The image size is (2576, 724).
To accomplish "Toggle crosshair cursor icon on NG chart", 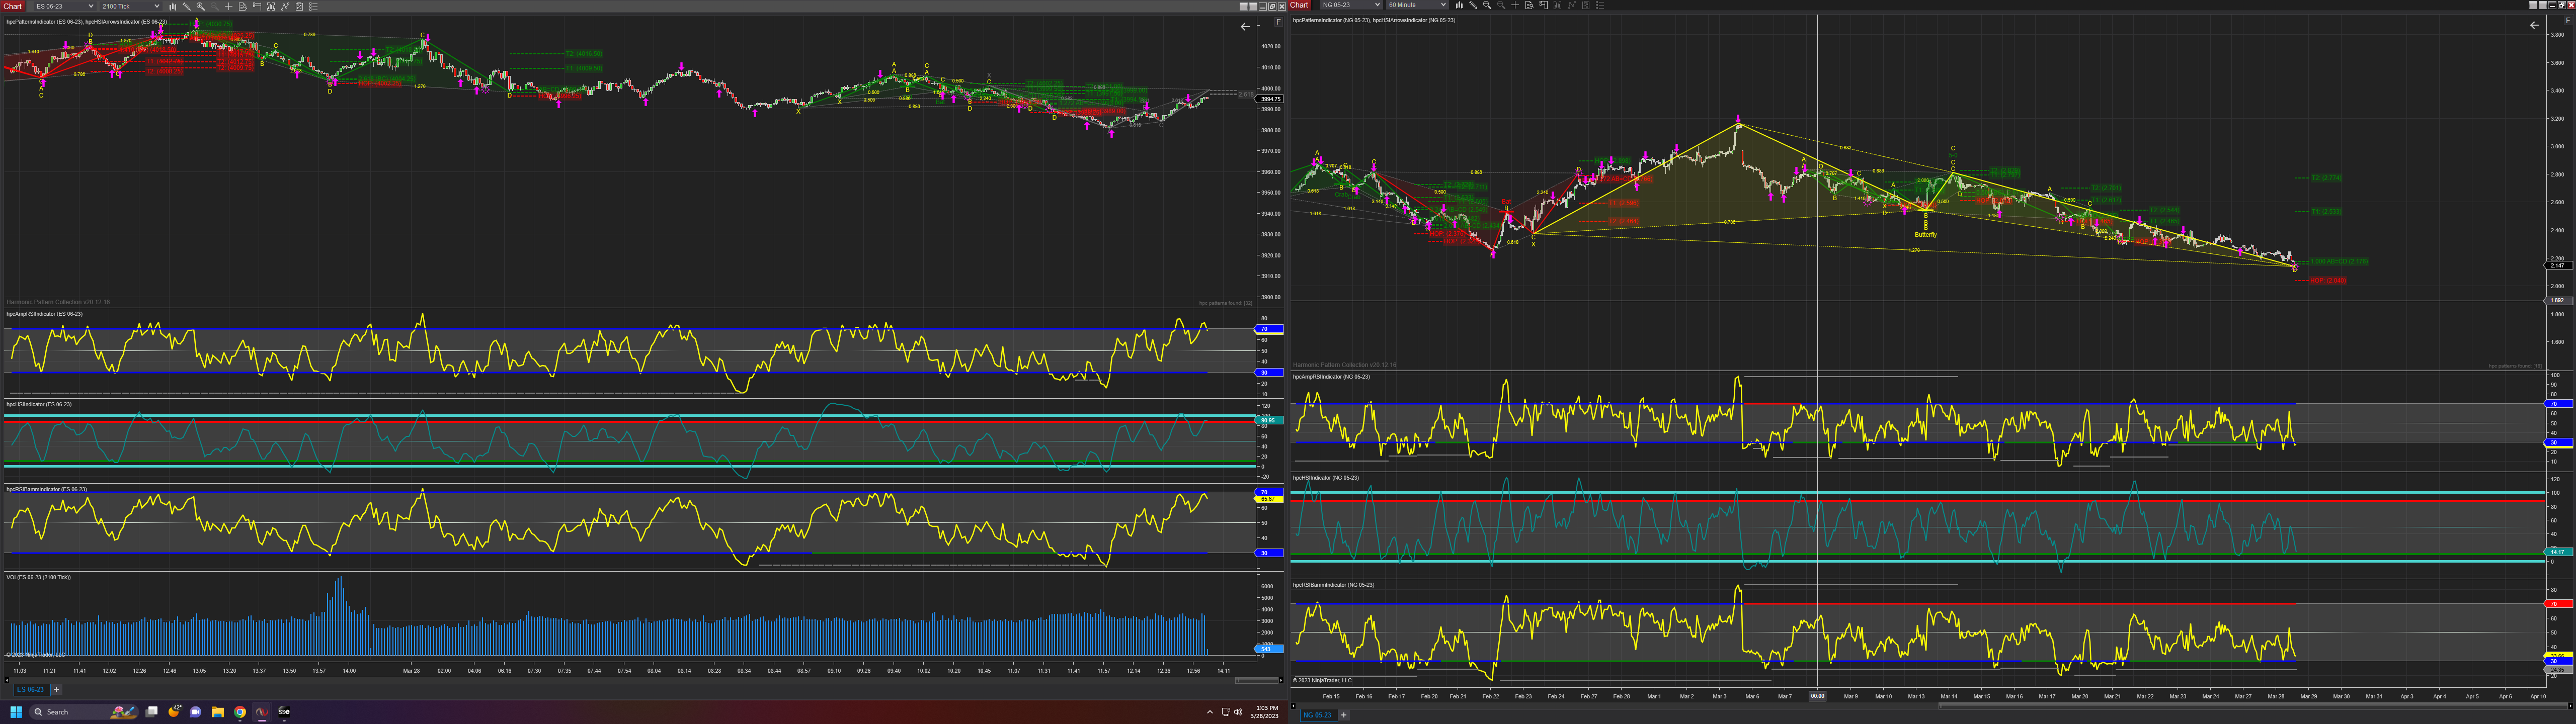I will (x=1515, y=5).
